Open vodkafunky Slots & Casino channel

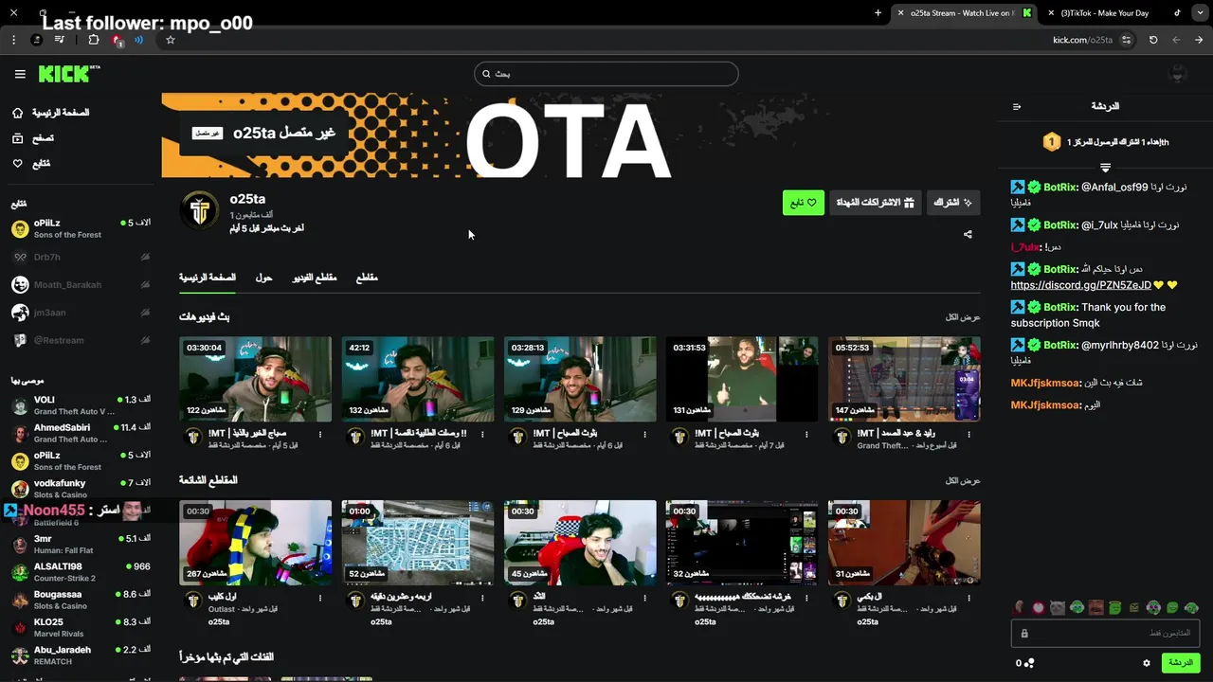tap(81, 489)
